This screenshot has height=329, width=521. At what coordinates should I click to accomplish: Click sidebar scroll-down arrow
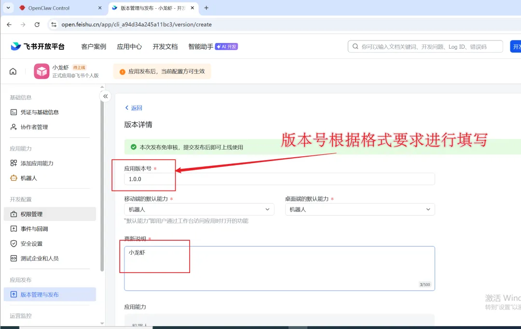(x=102, y=323)
